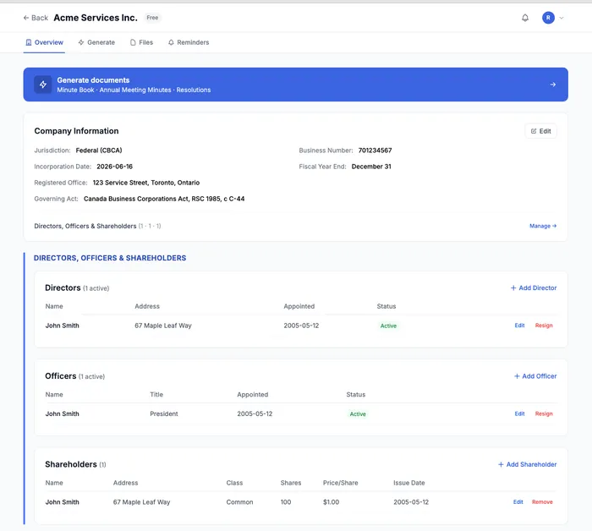Add a new director

(534, 288)
